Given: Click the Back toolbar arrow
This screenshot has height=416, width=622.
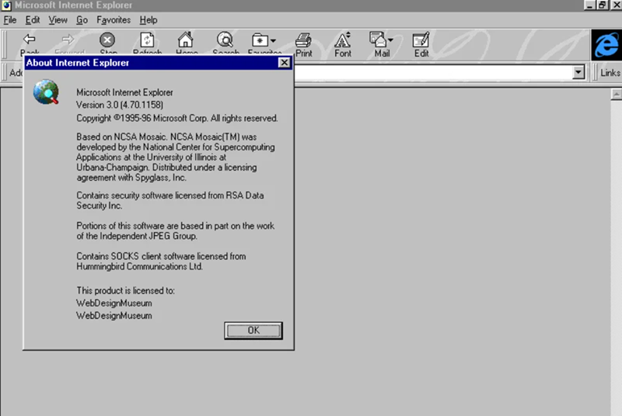Looking at the screenshot, I should 30,40.
